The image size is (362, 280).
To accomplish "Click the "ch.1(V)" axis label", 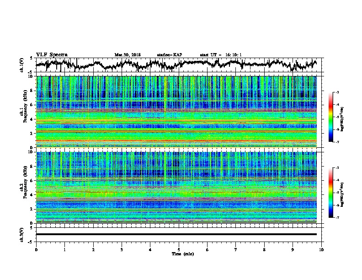I will tap(22, 65).
